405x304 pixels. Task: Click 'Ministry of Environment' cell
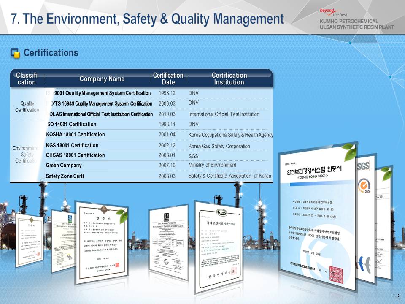coord(212,165)
